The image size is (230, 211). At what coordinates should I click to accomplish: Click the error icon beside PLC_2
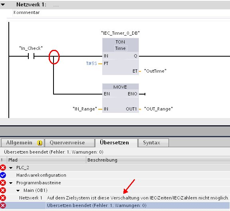click(3, 168)
